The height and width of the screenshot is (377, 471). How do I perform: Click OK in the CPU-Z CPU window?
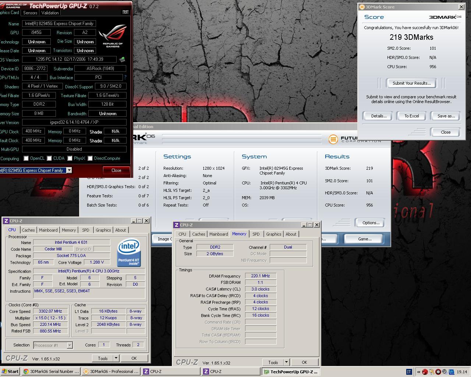134,358
